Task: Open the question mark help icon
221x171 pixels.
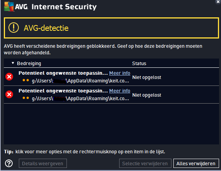Action: tap(9, 164)
